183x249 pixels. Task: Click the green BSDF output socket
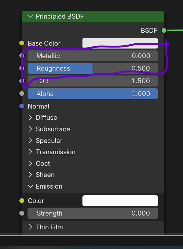[x=164, y=30]
